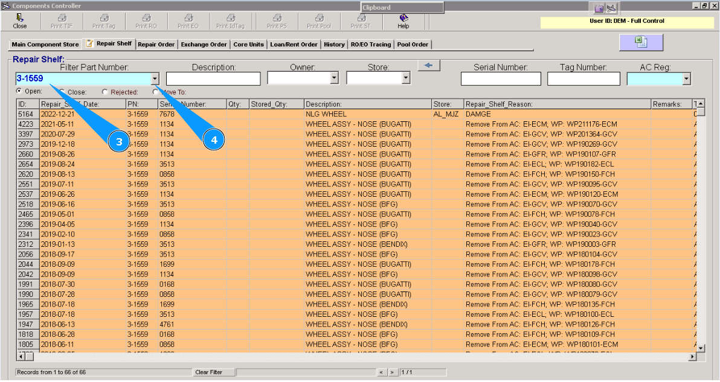The image size is (720, 382).
Task: Click the Qty column header
Action: [237, 104]
